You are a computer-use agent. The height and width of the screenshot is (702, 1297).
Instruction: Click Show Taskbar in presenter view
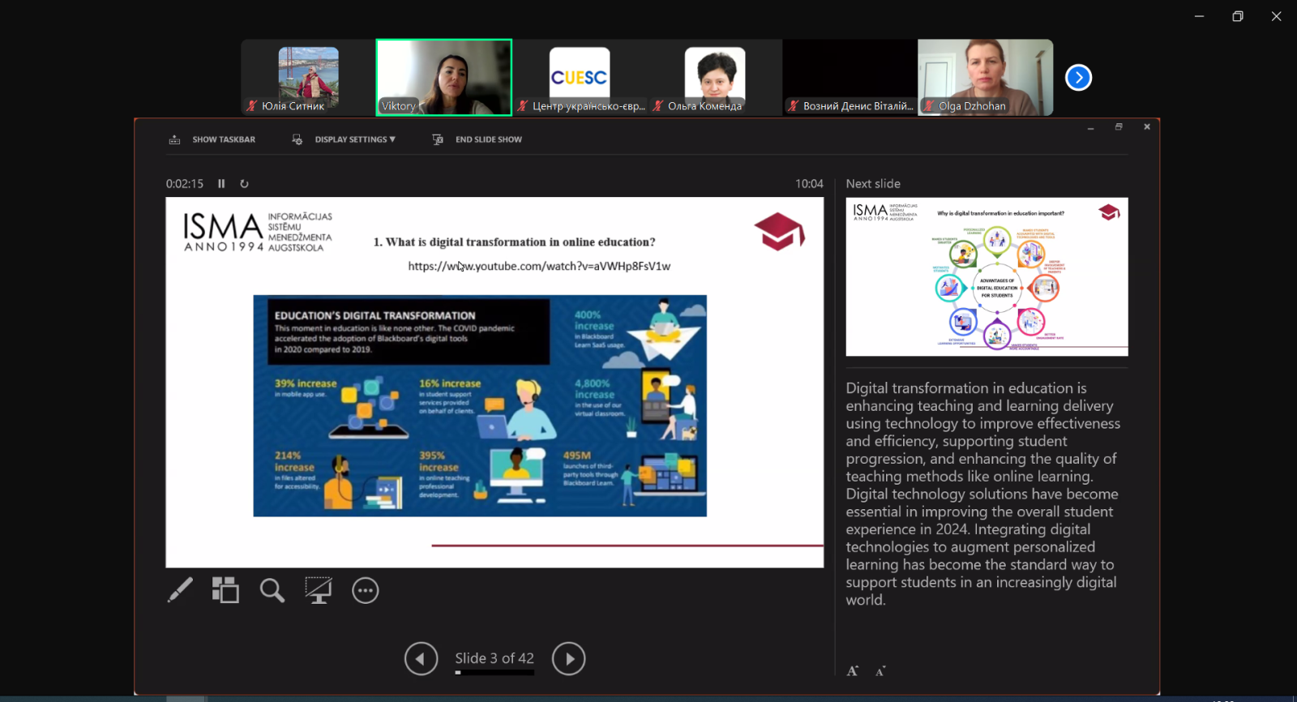[224, 139]
